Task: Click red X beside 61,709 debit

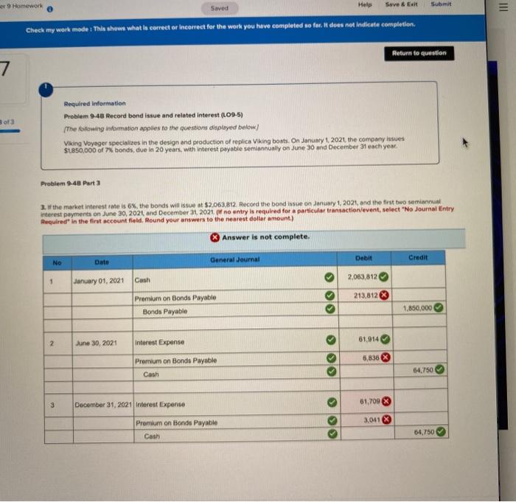Action: [386, 401]
